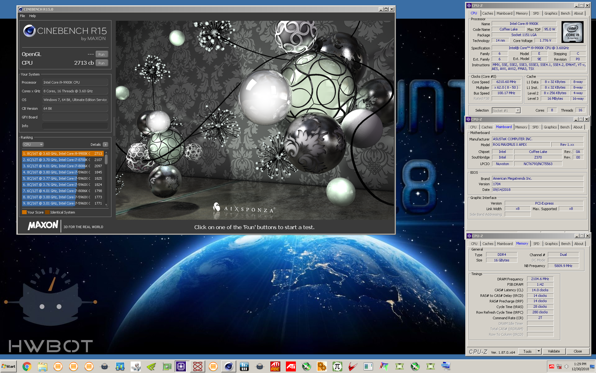The width and height of the screenshot is (596, 373).
Task: Select the i7-8700K 2107 ranking row
Action: pos(63,160)
